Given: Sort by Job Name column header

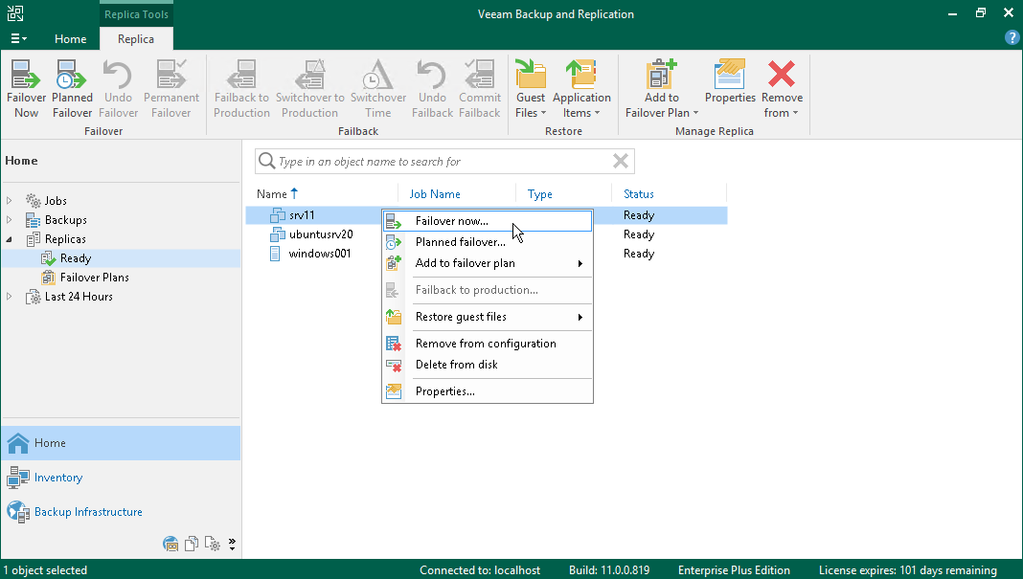Looking at the screenshot, I should click(435, 193).
